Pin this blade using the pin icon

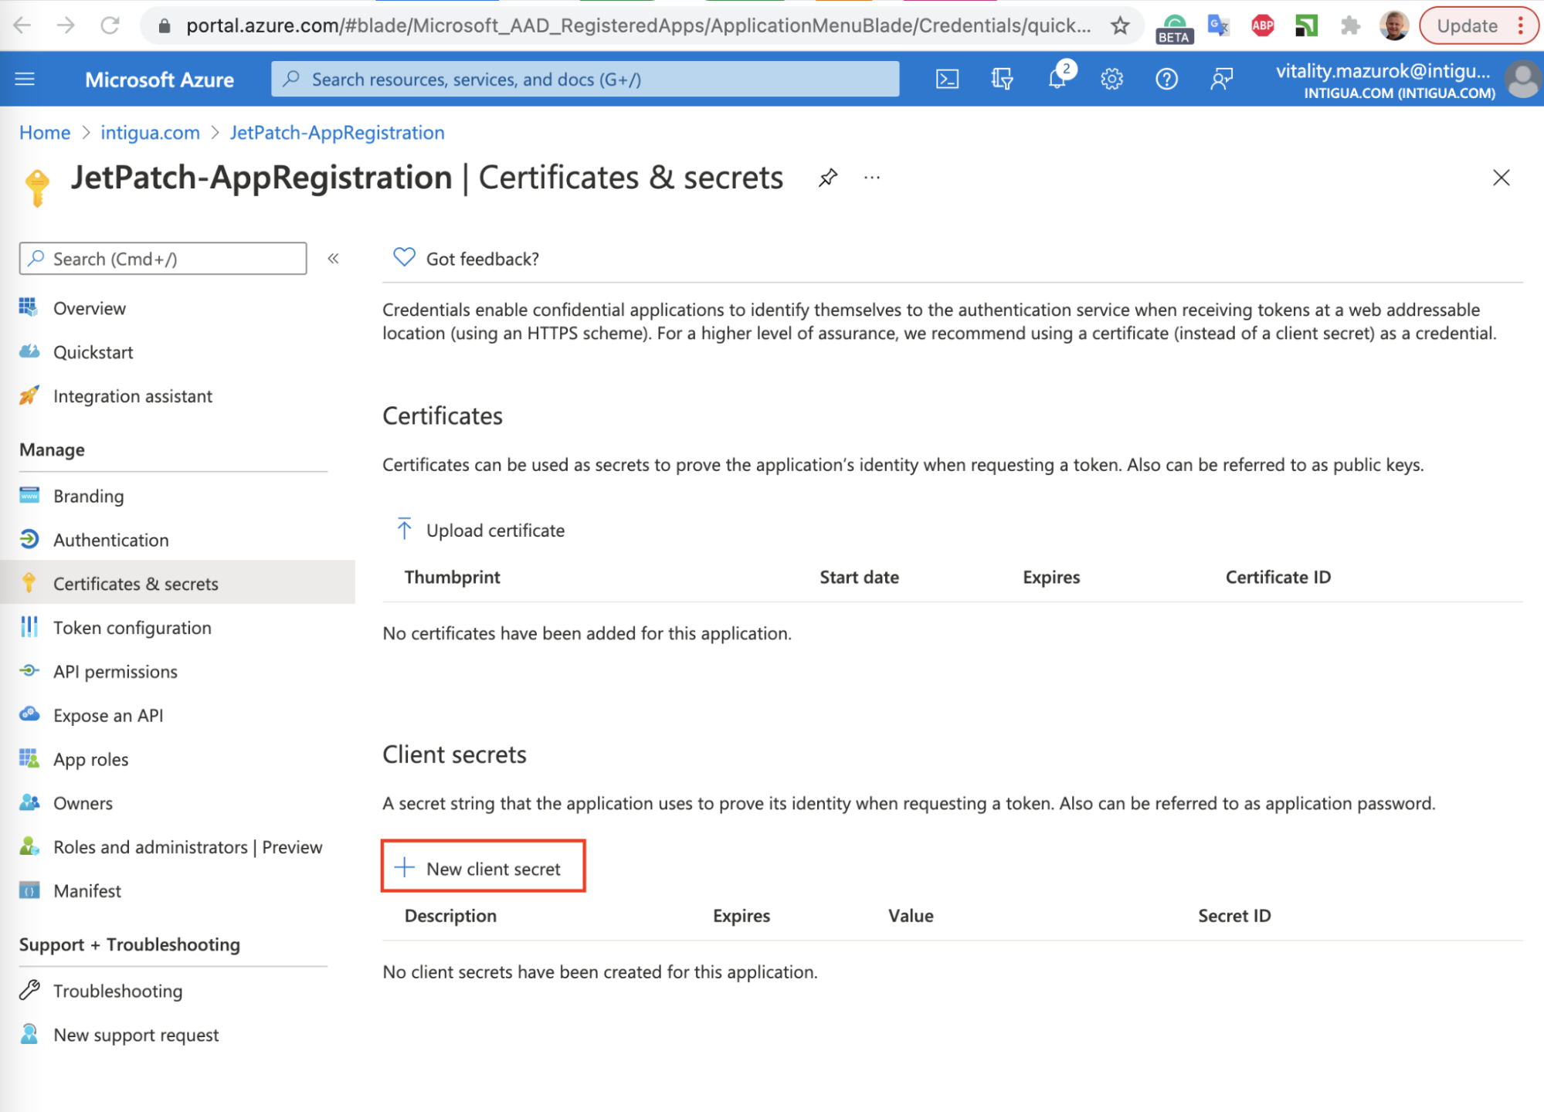pyautogui.click(x=828, y=178)
